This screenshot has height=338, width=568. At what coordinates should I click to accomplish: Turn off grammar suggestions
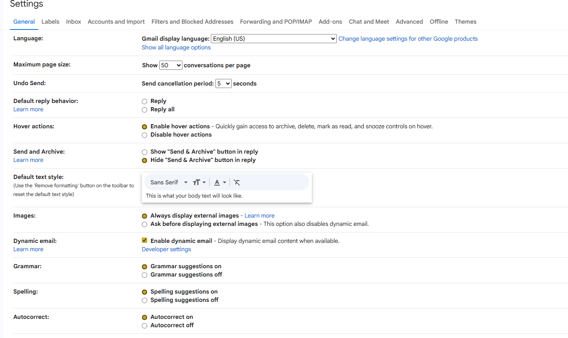pyautogui.click(x=144, y=275)
